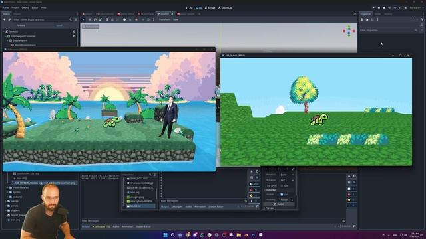Go to previous object in Inspector history

click(413, 19)
